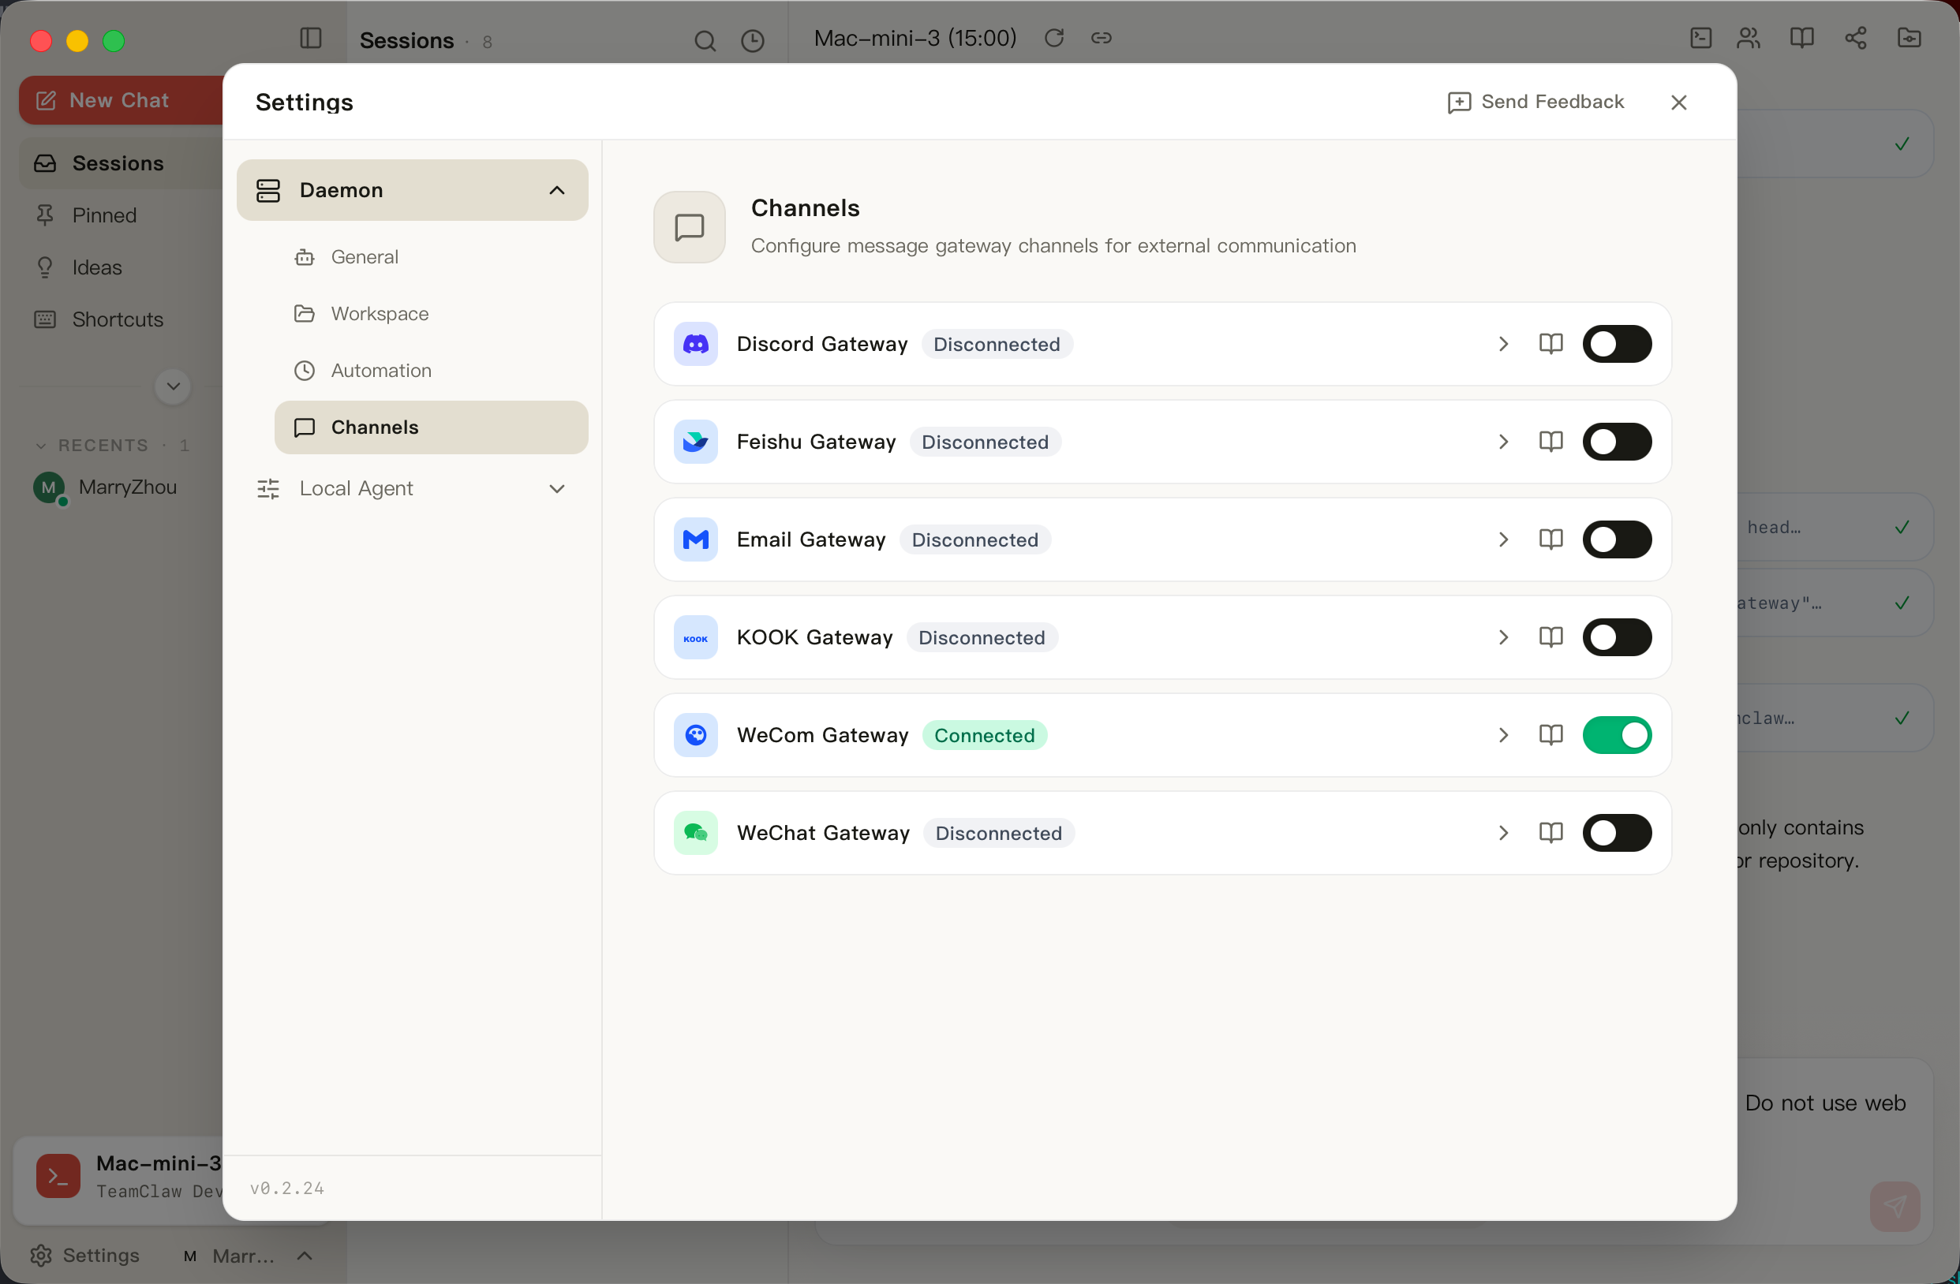
Task: Disable the WeCom Gateway toggle
Action: tap(1617, 735)
